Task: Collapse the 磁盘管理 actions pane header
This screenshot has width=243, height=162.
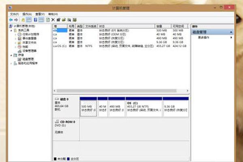Action: 231,32
